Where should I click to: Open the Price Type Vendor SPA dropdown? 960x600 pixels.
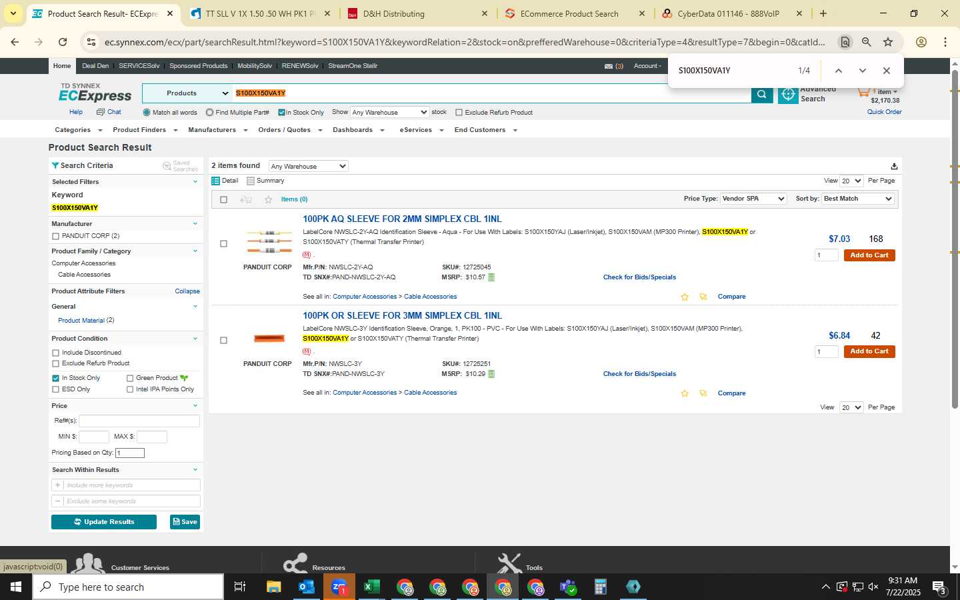(x=753, y=199)
